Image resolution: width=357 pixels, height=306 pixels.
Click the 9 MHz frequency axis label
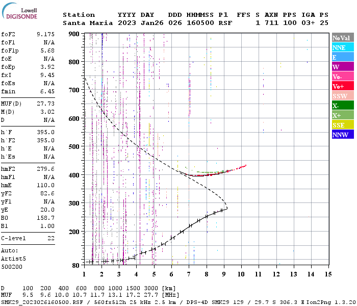tap(224, 274)
